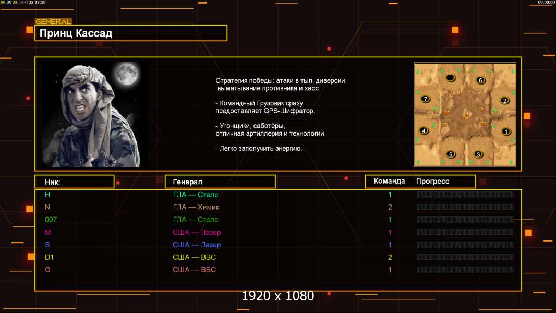556x313 pixels.
Task: Click team number 2 in player N's row
Action: (x=390, y=207)
